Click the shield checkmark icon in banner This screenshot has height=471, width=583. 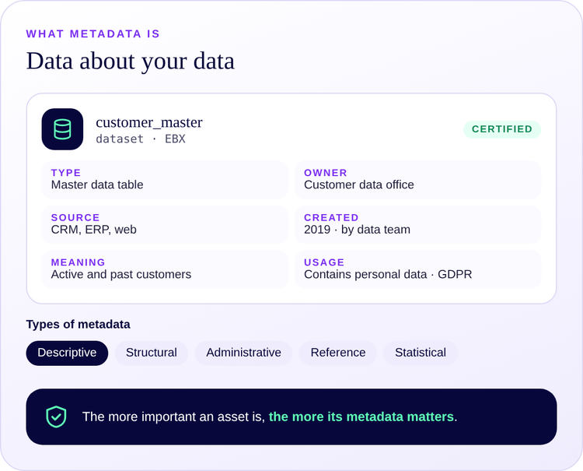pyautogui.click(x=56, y=417)
